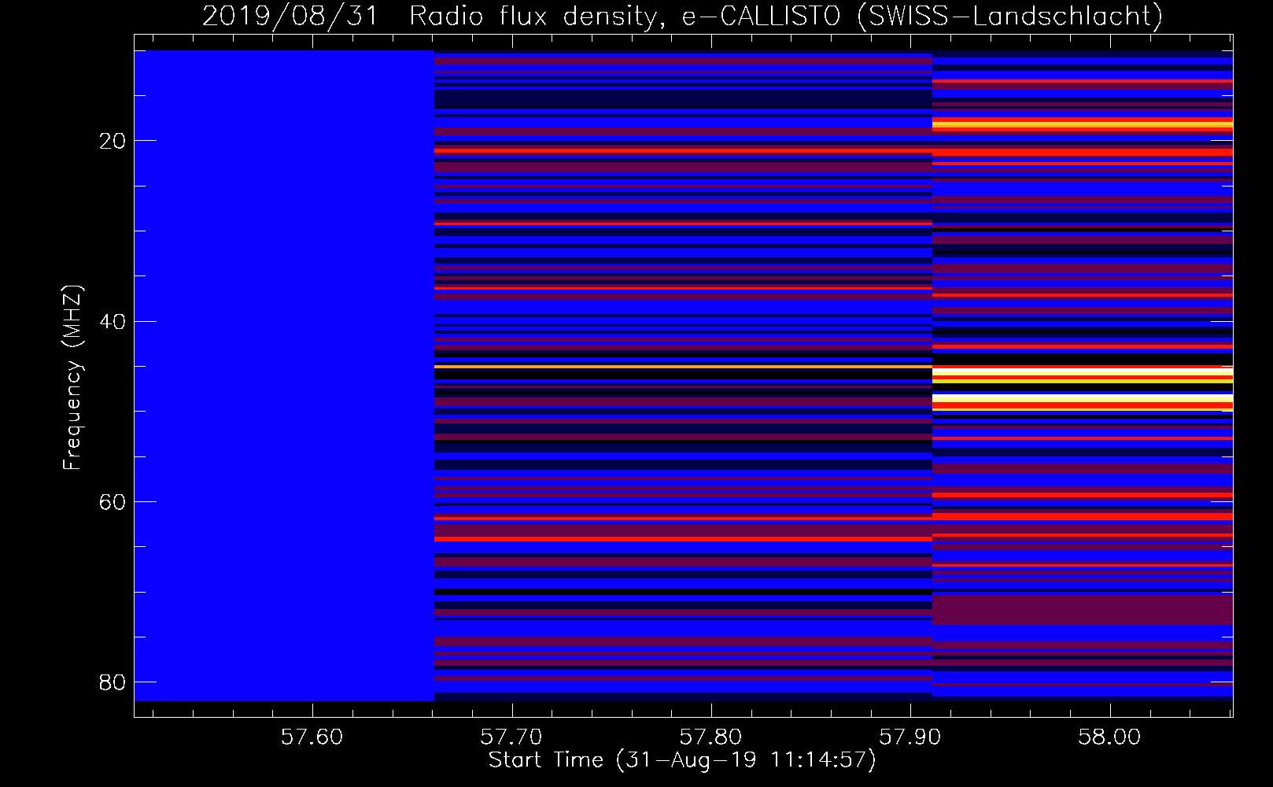Click the date "2019/08/31" in the title

[290, 16]
